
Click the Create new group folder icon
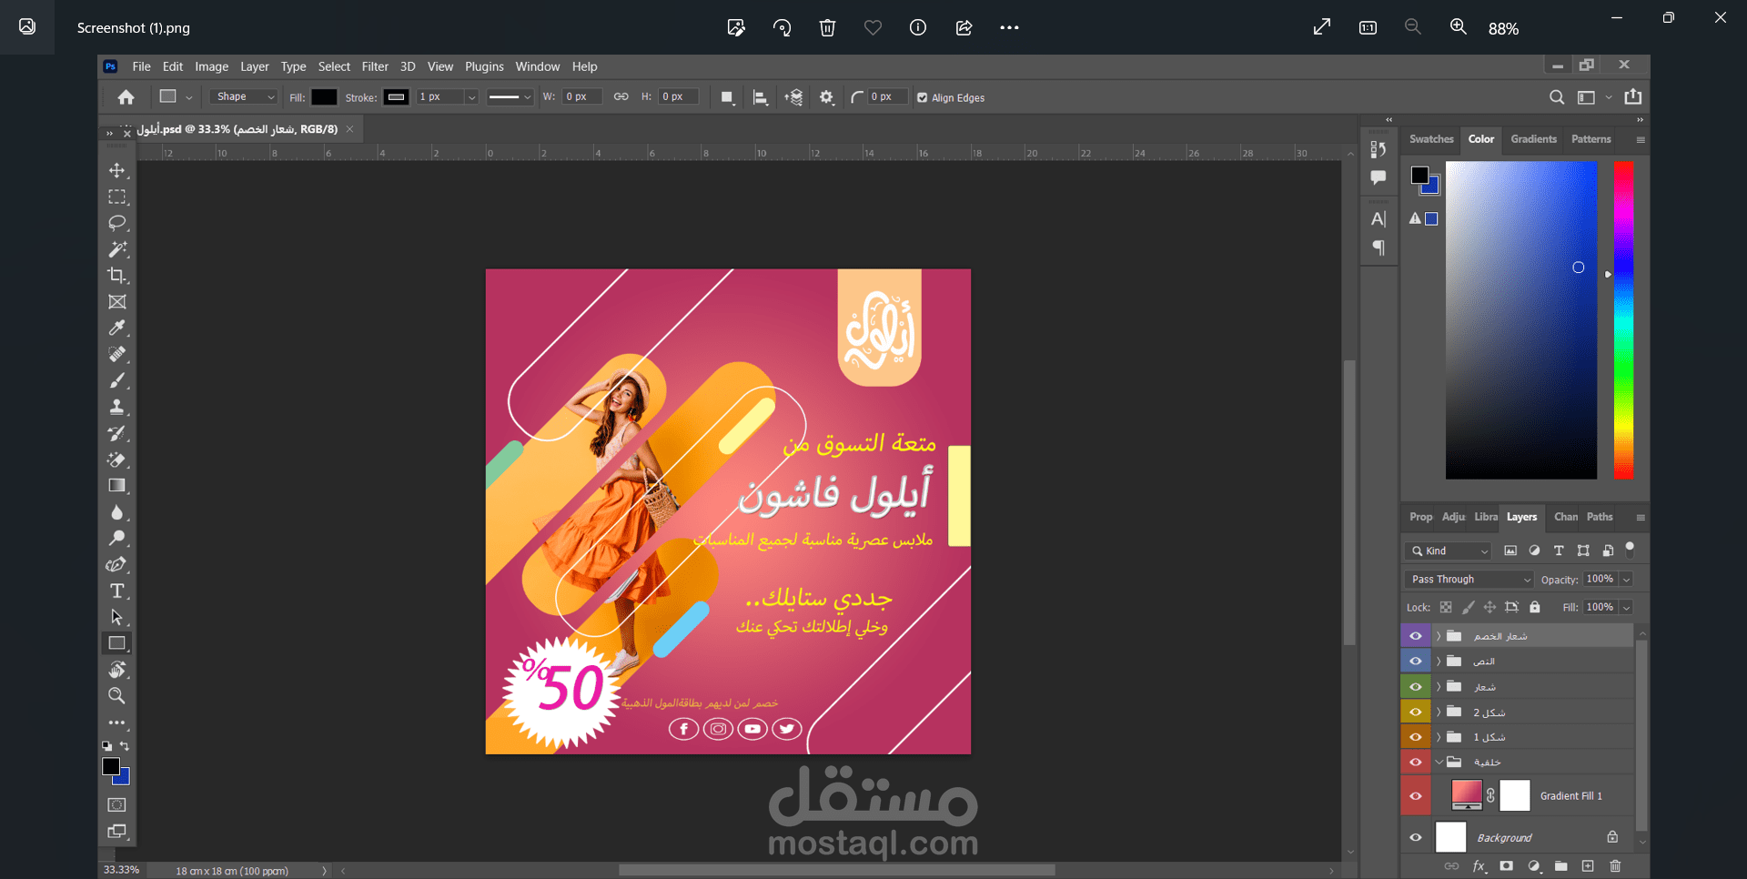pyautogui.click(x=1561, y=866)
